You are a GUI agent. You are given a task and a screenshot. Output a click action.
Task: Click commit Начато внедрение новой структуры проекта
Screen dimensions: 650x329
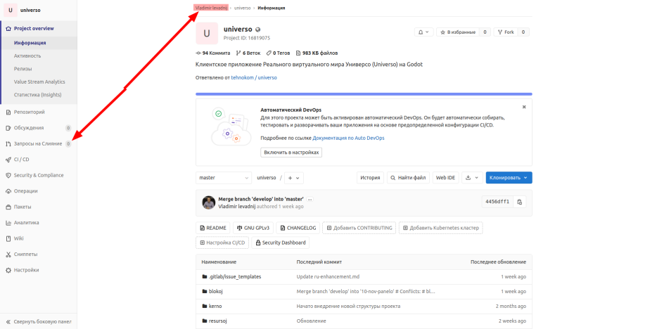[348, 307]
